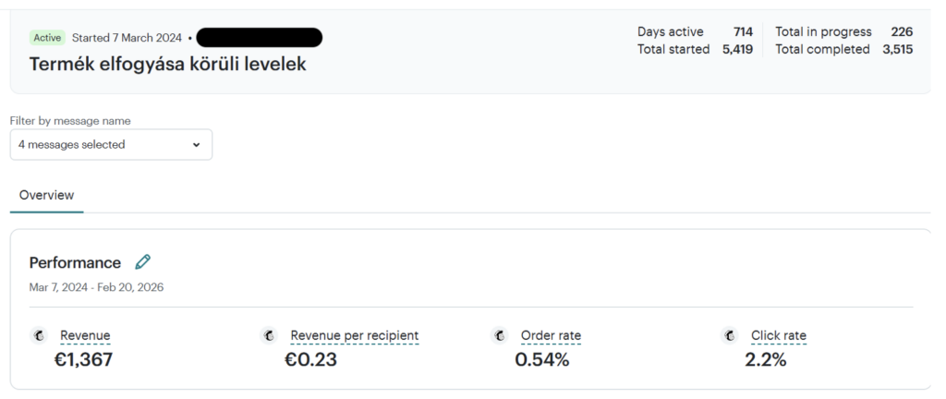Click the Mailchimp icon next to Revenue
Image resolution: width=946 pixels, height=399 pixels.
tap(39, 335)
